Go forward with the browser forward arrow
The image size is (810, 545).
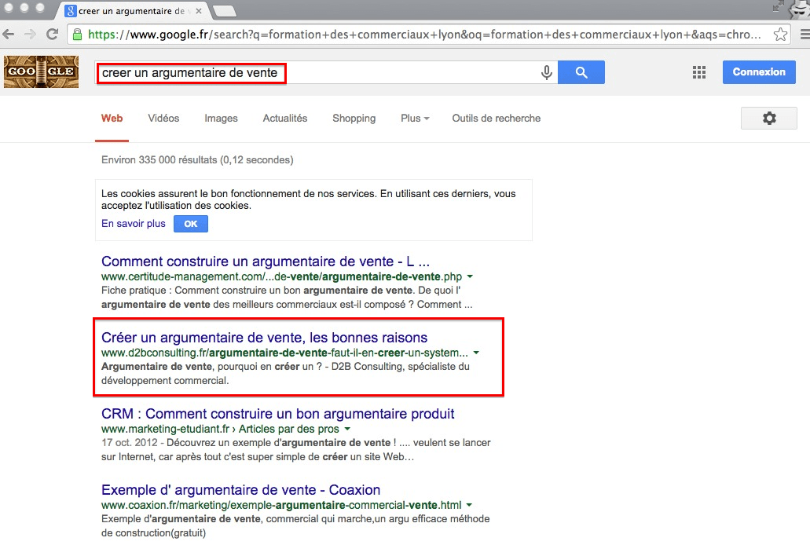click(31, 35)
